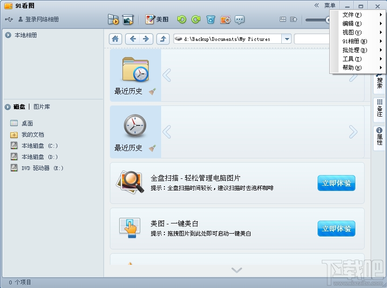Click the 91看图 app logo icon
Viewport: 387px width, 288px height.
8,6
